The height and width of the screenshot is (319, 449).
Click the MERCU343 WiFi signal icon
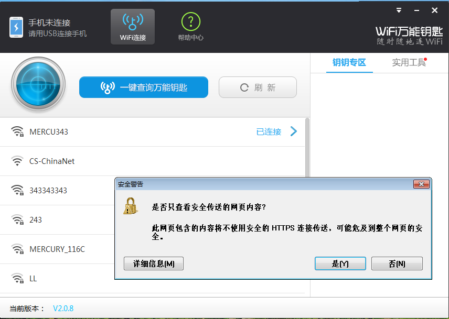pos(17,132)
